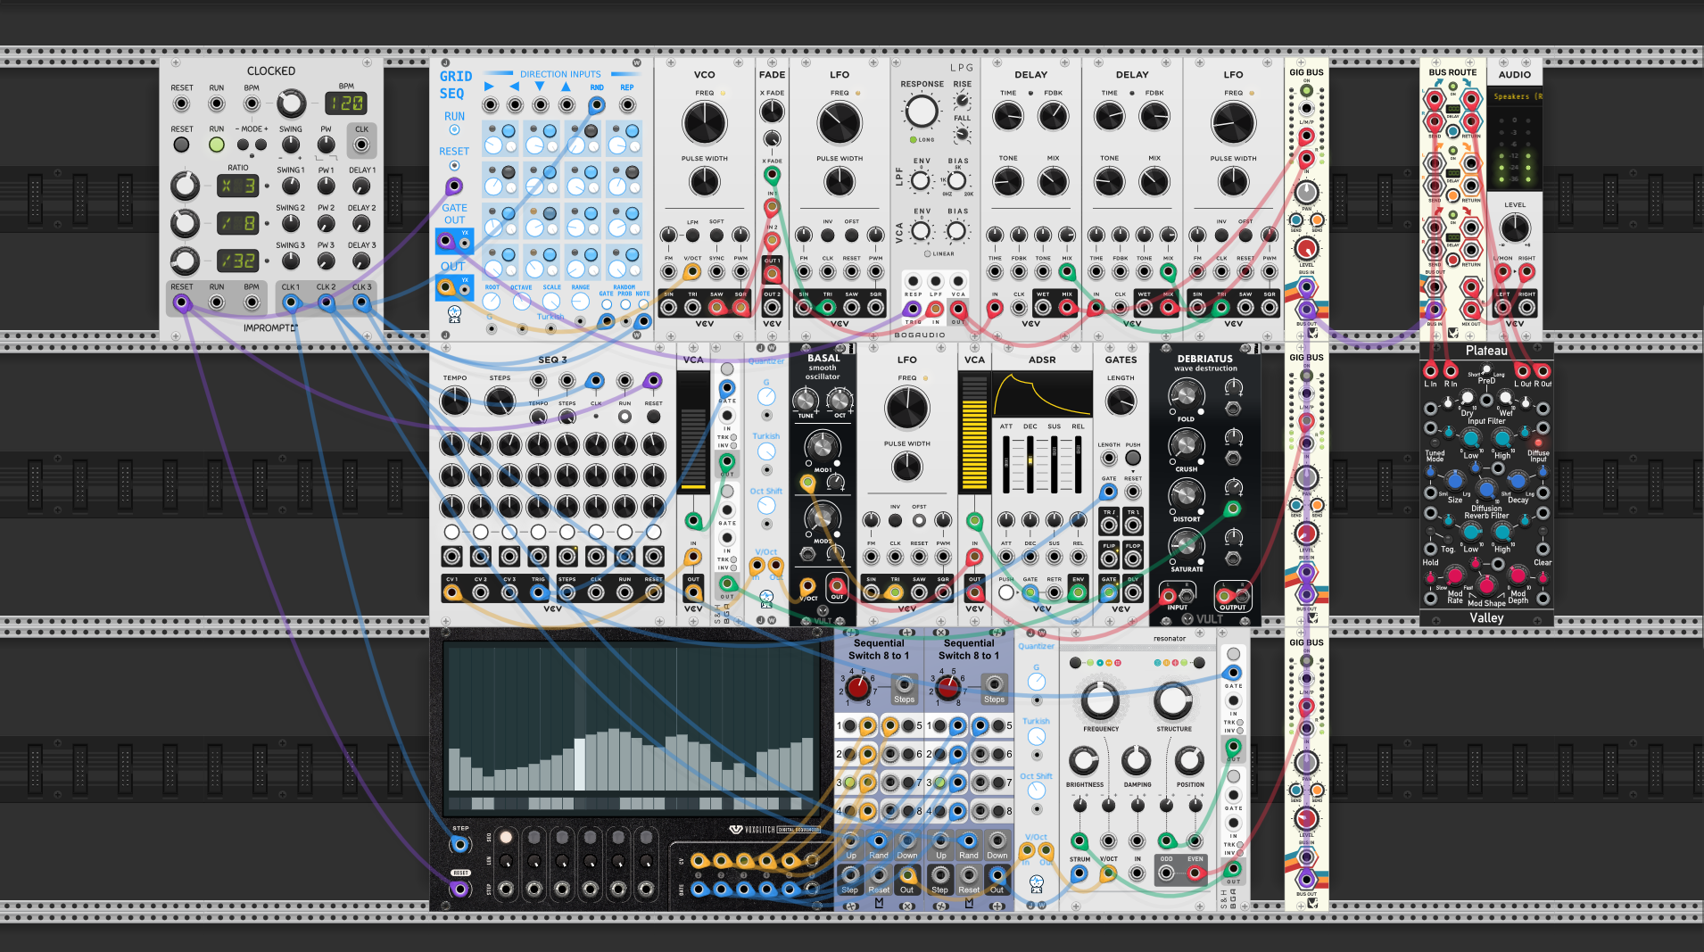Click the BPM display showing 120
The image size is (1704, 952).
click(x=346, y=103)
